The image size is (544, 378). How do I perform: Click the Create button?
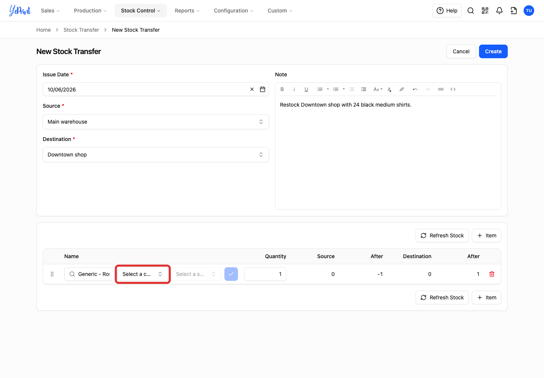(493, 51)
